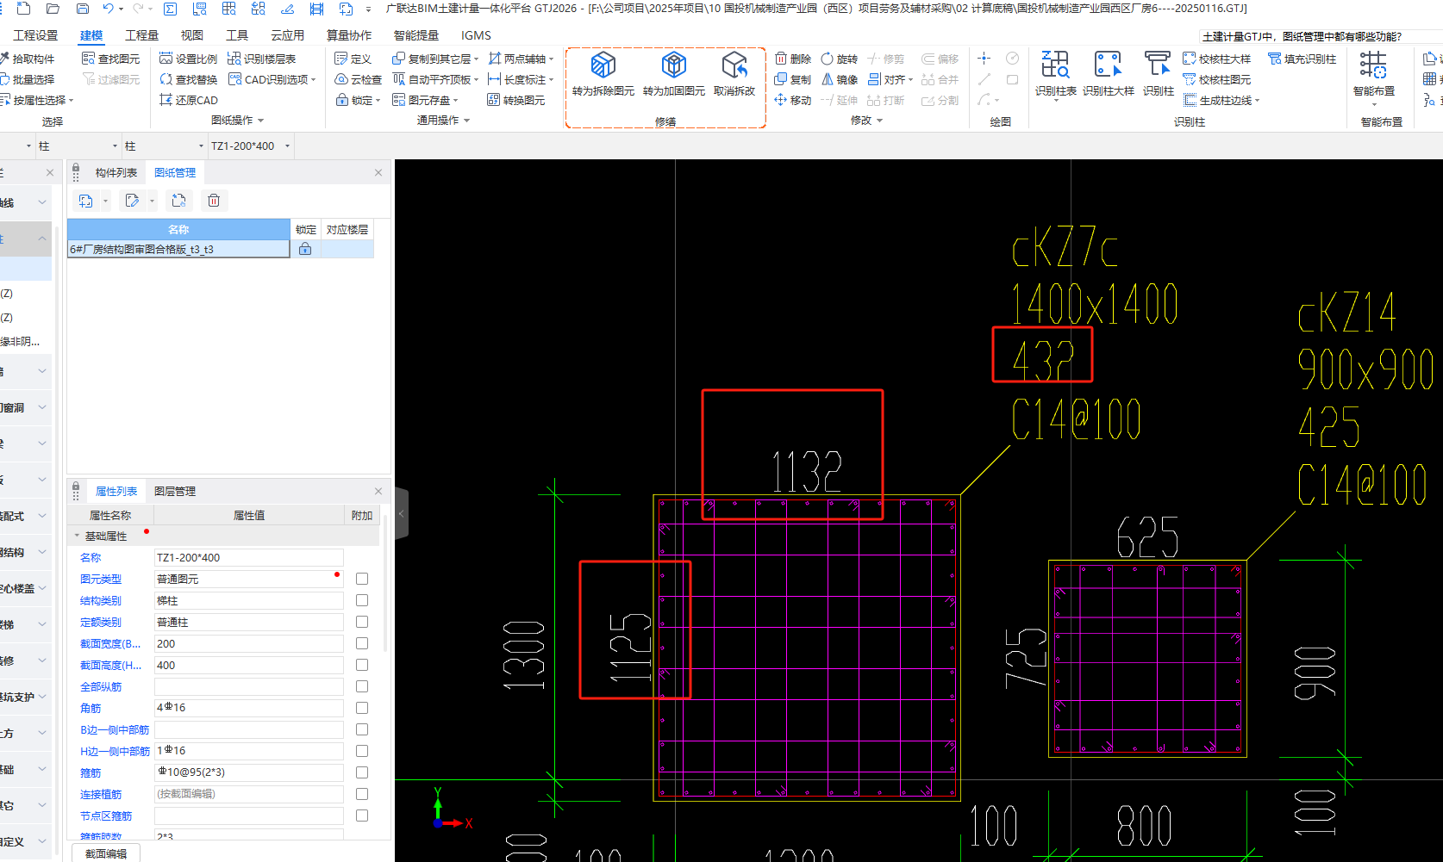Switch to the 图层管理 tab
The image size is (1443, 862).
tap(175, 491)
